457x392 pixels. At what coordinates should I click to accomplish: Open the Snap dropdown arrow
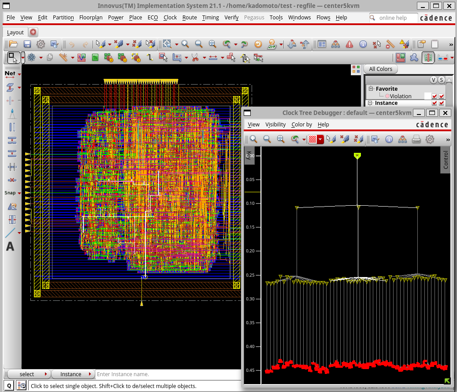click(19, 193)
